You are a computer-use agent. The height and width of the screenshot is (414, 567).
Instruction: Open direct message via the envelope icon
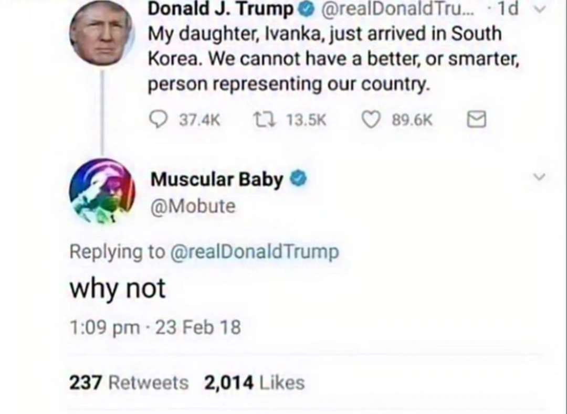[x=476, y=120]
